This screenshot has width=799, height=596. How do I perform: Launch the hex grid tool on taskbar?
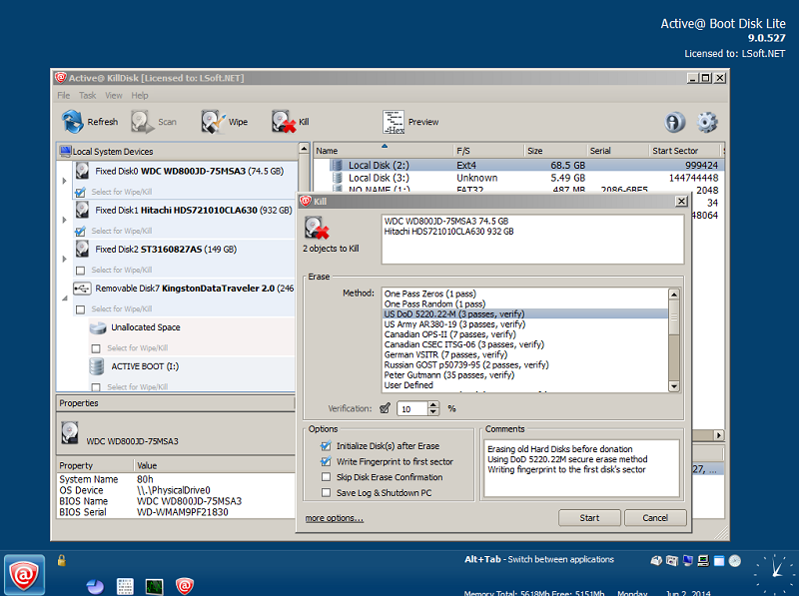point(125,586)
